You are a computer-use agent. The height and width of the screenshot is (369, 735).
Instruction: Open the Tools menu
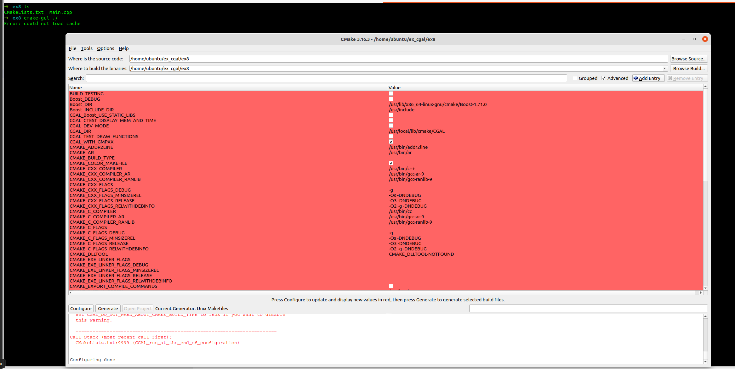(87, 48)
